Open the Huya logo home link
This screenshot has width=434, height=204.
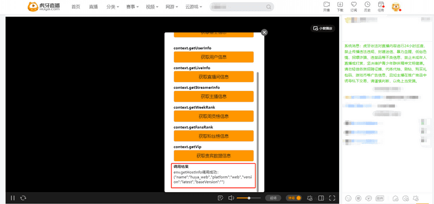tap(44, 6)
